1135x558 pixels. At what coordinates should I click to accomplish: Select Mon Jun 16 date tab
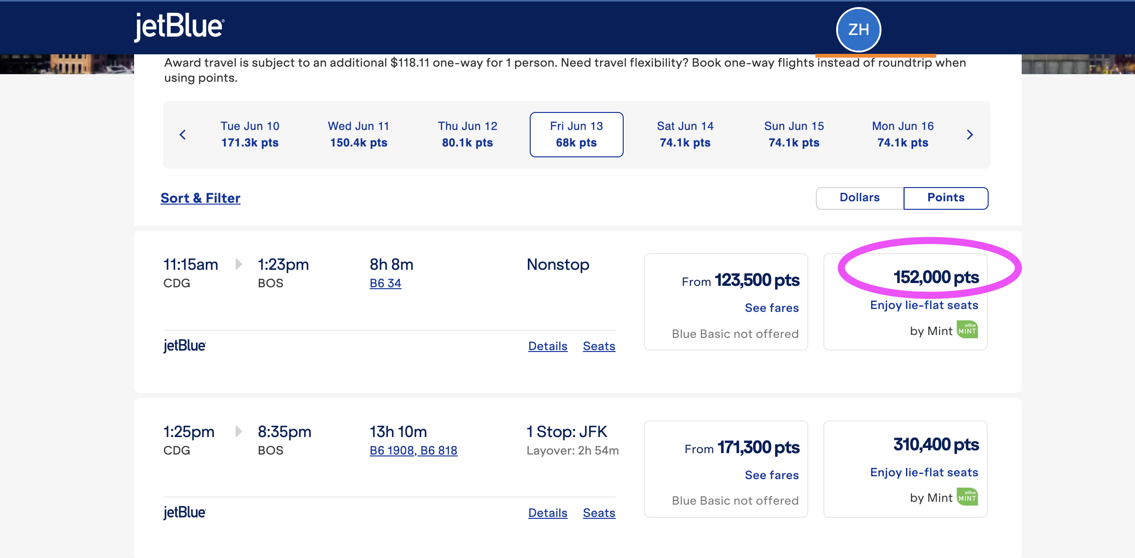903,135
